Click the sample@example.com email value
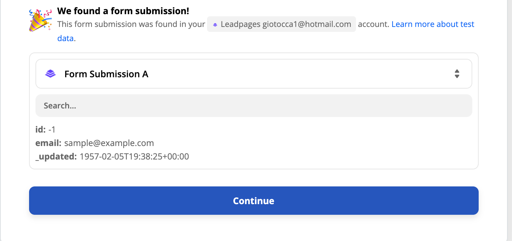512x241 pixels. coord(109,143)
